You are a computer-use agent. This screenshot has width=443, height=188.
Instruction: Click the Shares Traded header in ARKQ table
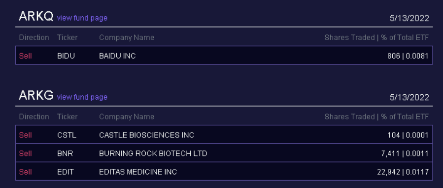(349, 37)
